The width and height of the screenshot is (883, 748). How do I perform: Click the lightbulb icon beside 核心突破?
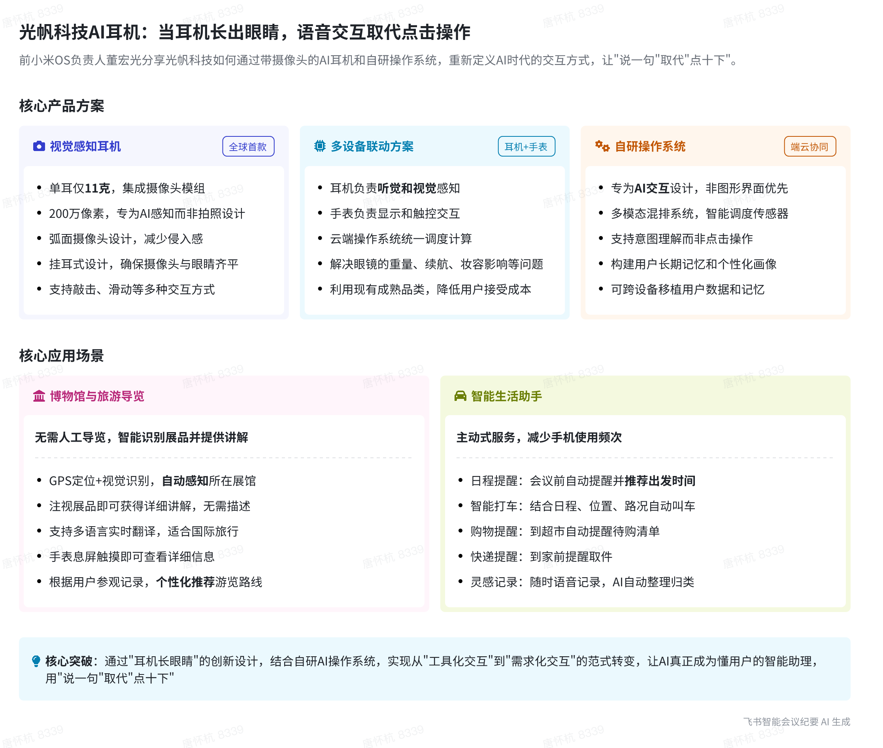[36, 661]
